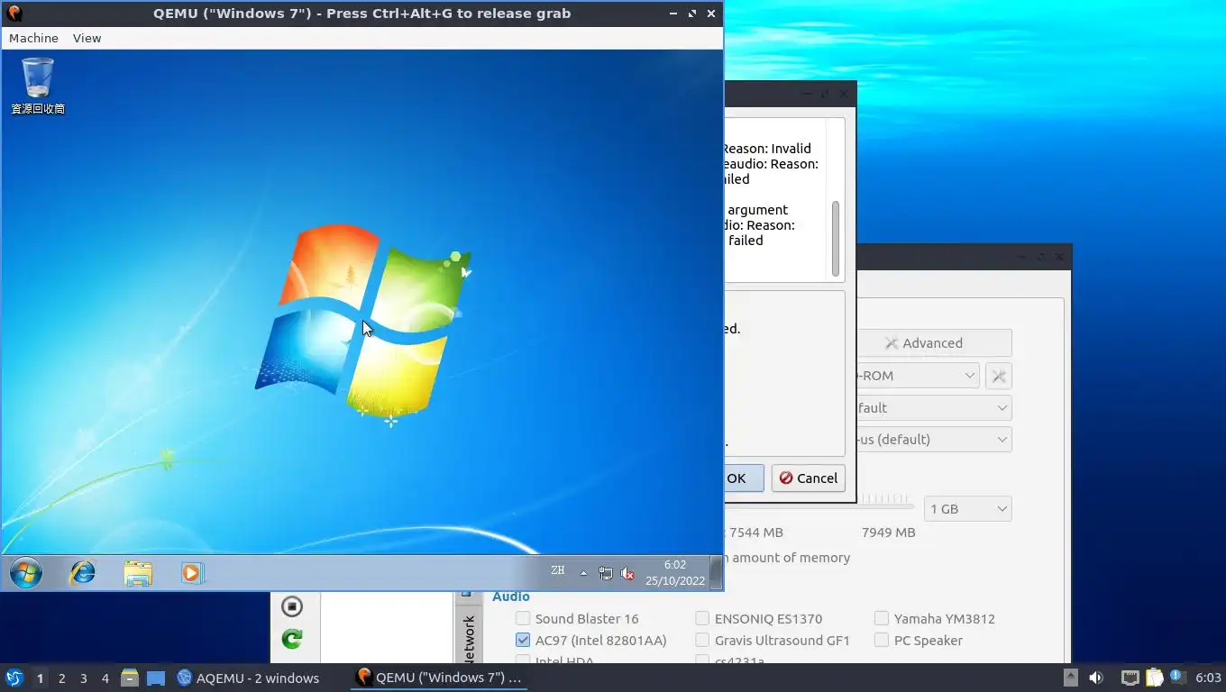
Task: Open the host volume speaker icon
Action: 1096,678
